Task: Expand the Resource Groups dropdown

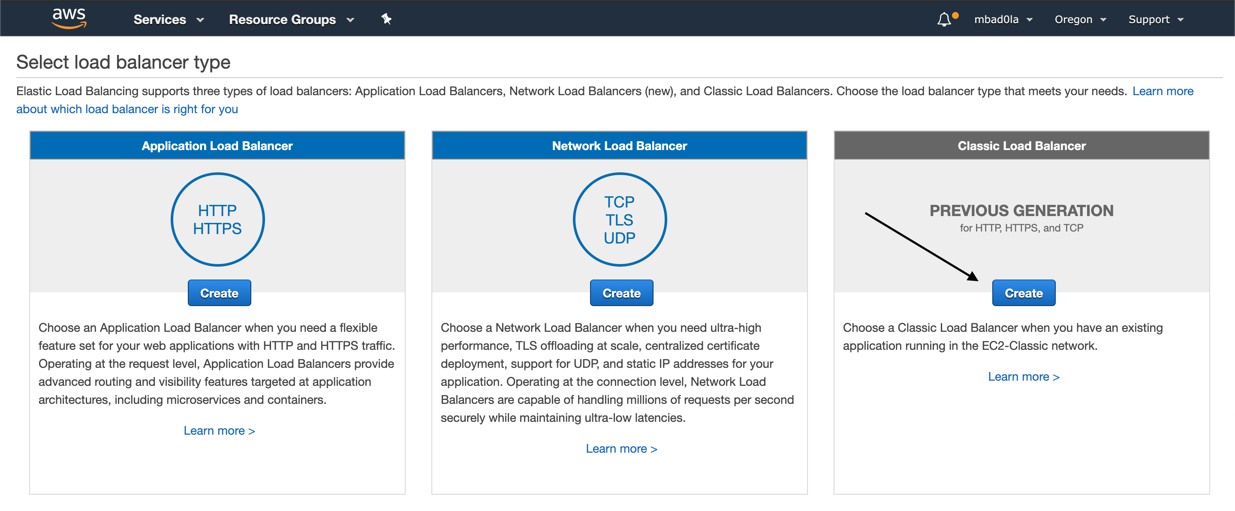Action: (292, 19)
